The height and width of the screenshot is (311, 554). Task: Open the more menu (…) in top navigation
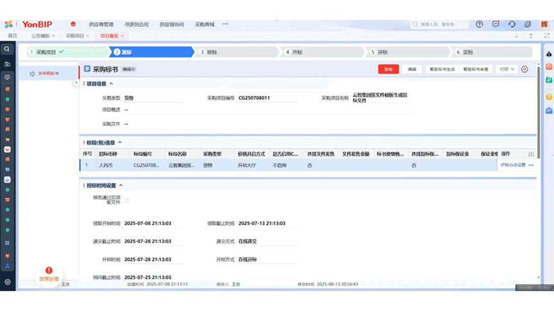coord(226,24)
